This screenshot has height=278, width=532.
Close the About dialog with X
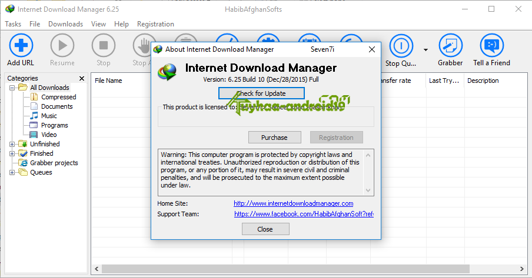point(372,49)
